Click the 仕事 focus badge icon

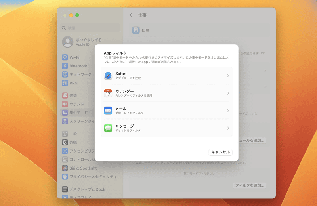[x=136, y=30]
